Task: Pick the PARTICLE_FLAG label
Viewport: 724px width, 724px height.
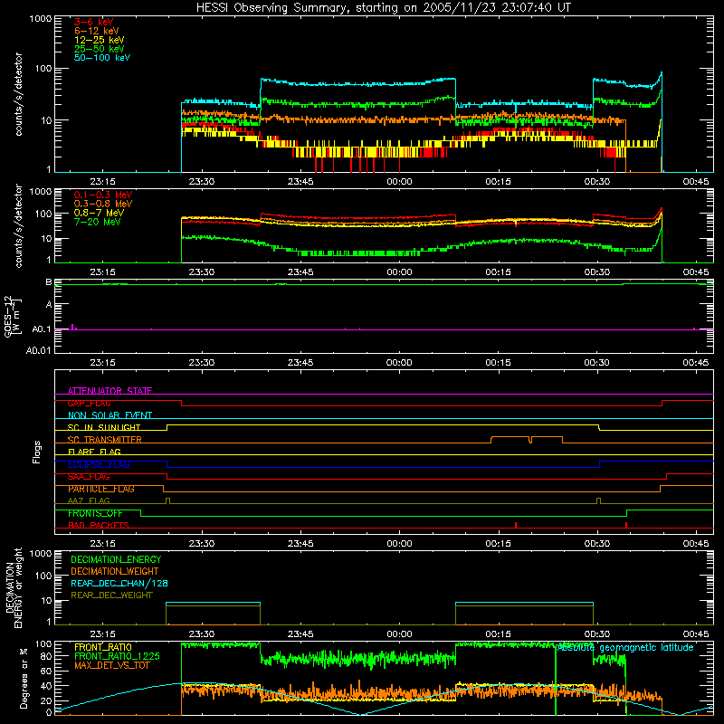Action: pos(101,489)
